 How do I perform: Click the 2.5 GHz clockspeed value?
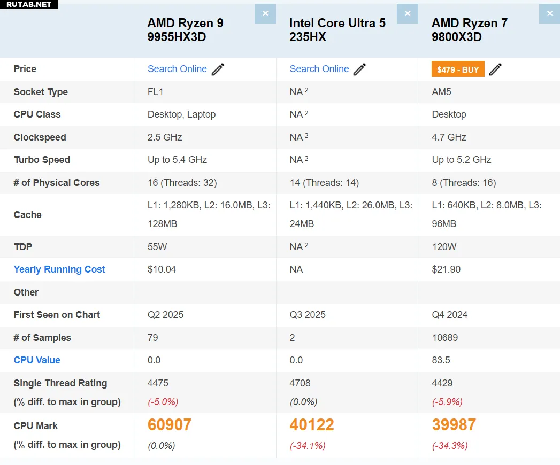pyautogui.click(x=165, y=137)
